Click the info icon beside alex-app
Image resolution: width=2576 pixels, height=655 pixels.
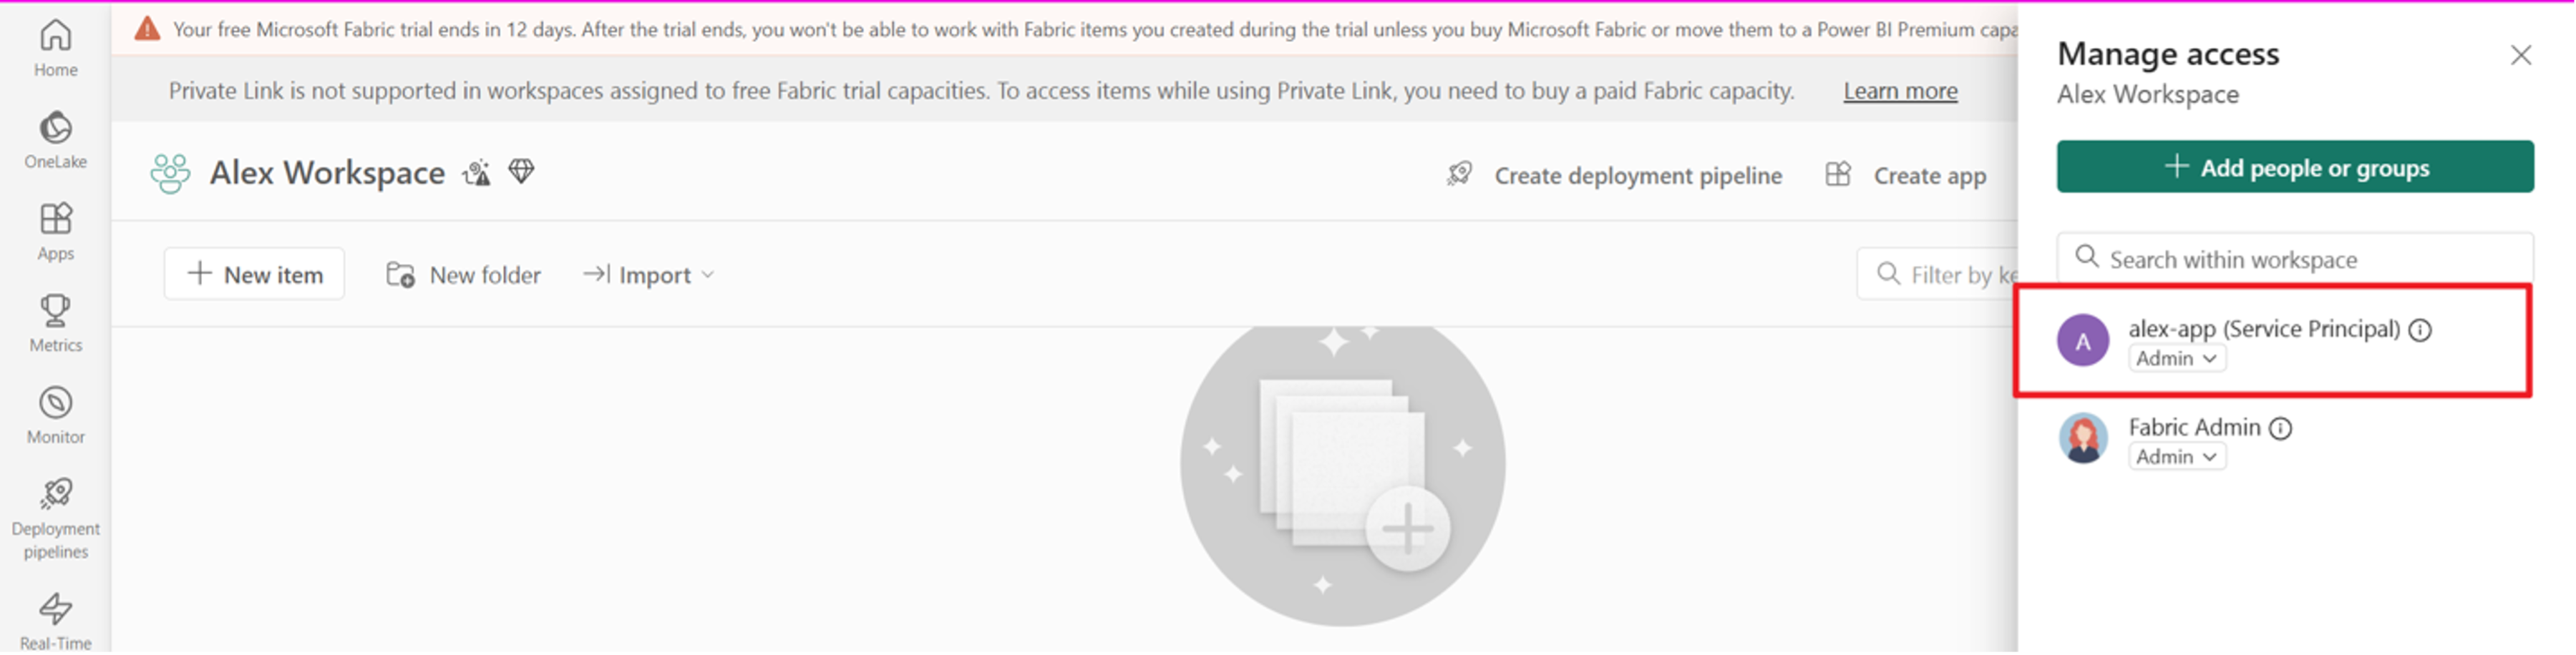point(2420,330)
